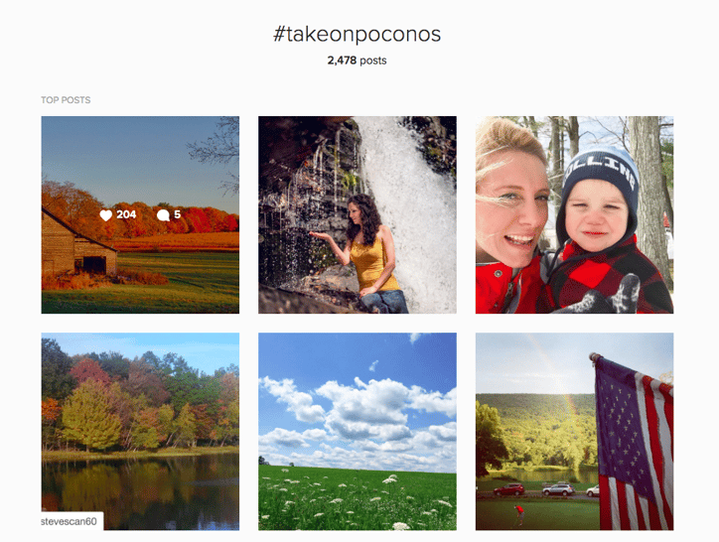
Task: Click the red car in flag photo
Action: [x=508, y=489]
